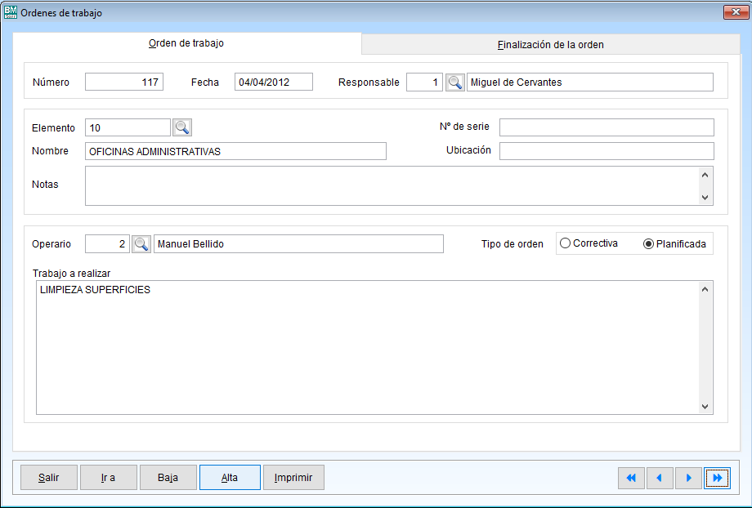The image size is (752, 508).
Task: Close the Ordenes de trabajo window
Action: [732, 12]
